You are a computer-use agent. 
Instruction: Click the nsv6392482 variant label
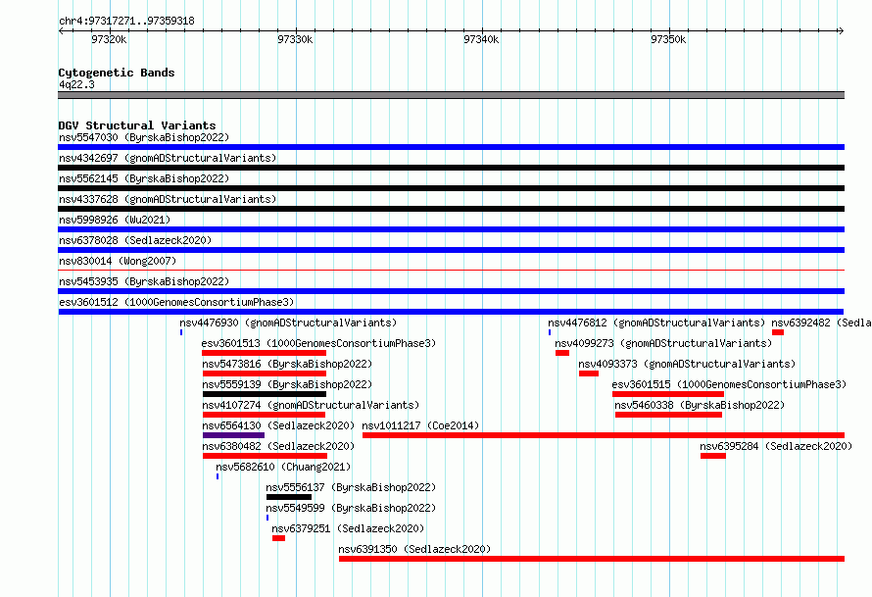821,323
